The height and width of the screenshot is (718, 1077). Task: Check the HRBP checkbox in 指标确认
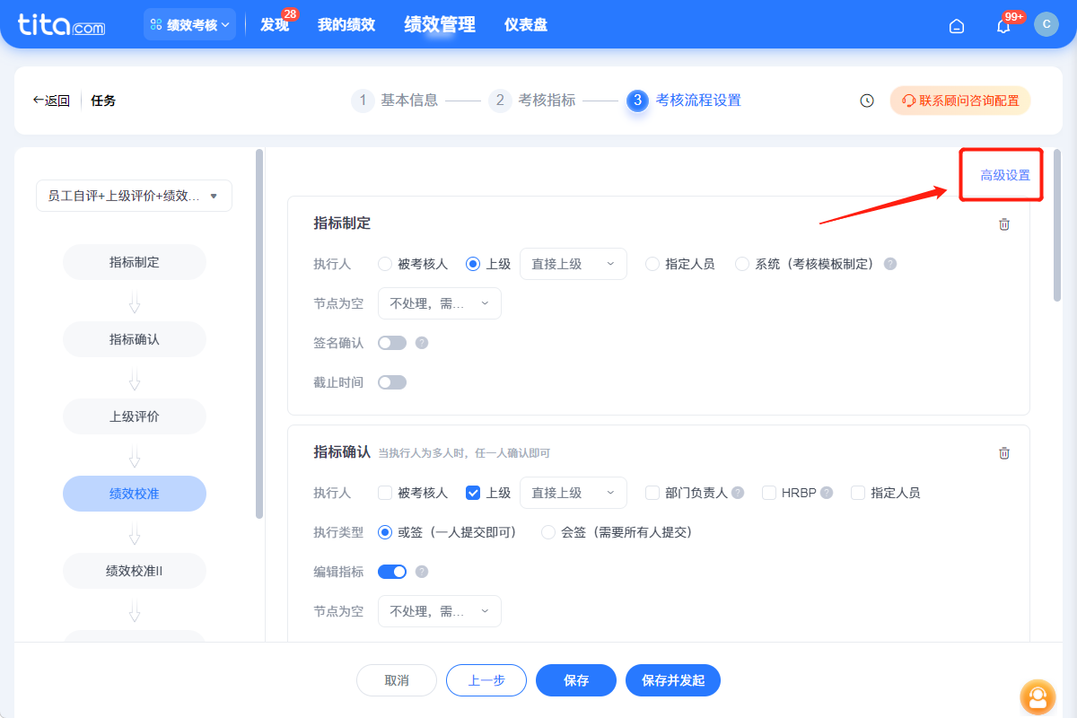[769, 492]
